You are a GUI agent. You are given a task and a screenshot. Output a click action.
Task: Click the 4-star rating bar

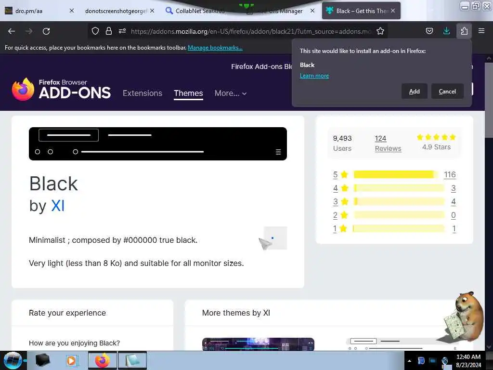[x=399, y=188]
